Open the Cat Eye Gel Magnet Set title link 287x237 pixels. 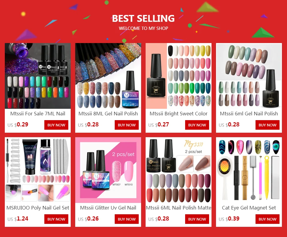[x=249, y=208]
